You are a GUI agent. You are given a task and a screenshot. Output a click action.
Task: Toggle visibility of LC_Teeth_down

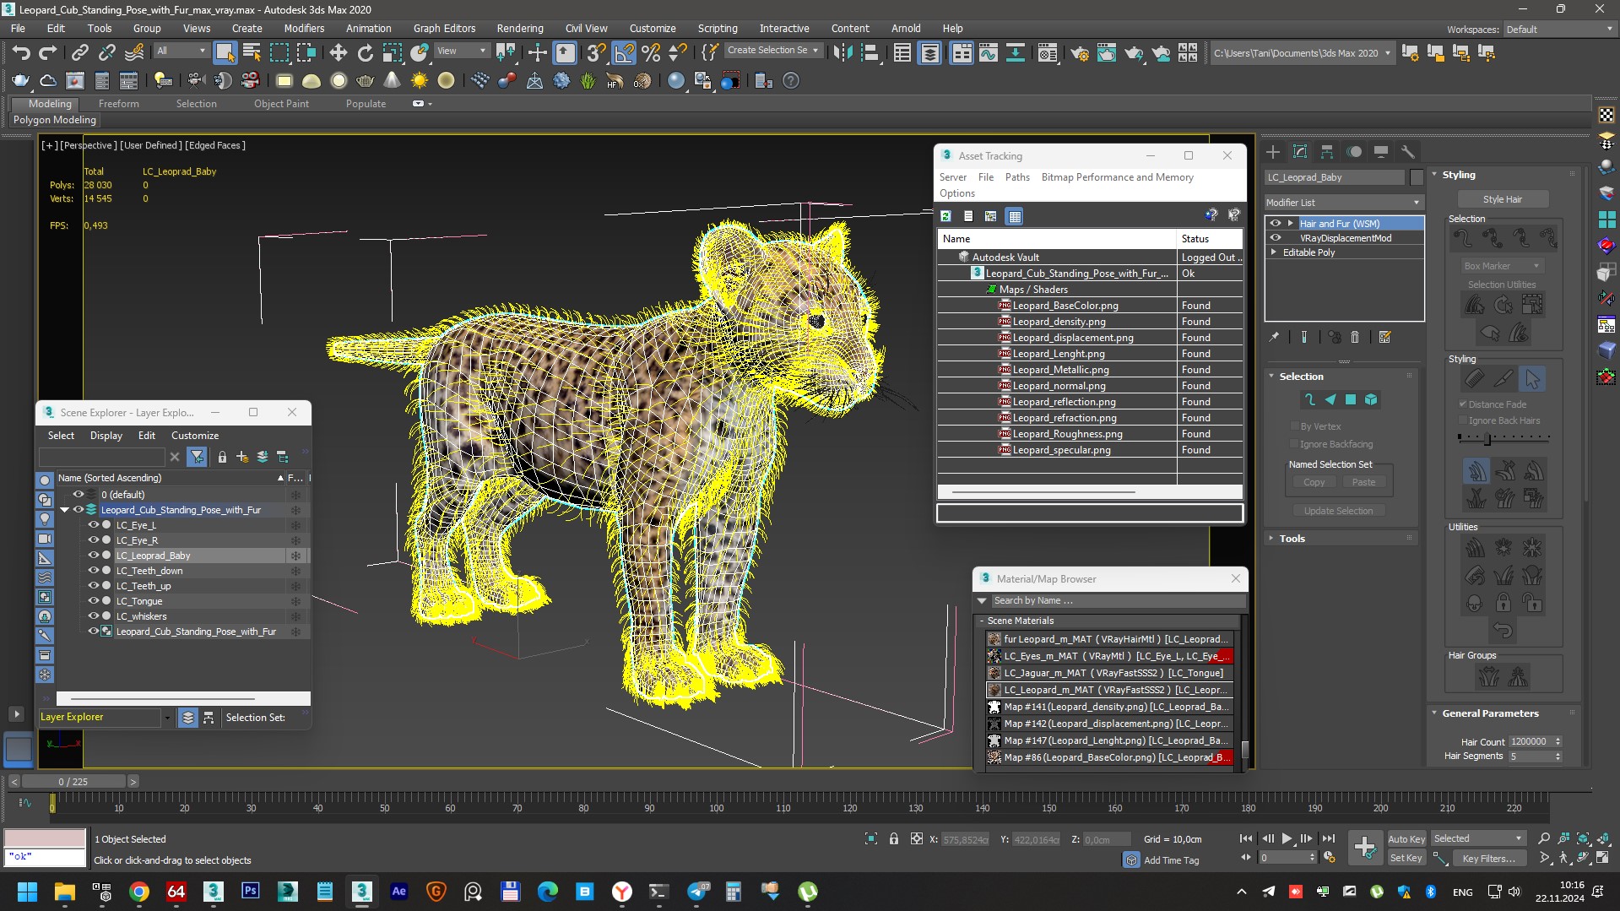94,571
